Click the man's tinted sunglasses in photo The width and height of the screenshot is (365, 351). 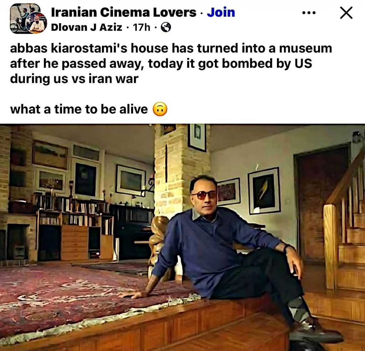click(204, 195)
